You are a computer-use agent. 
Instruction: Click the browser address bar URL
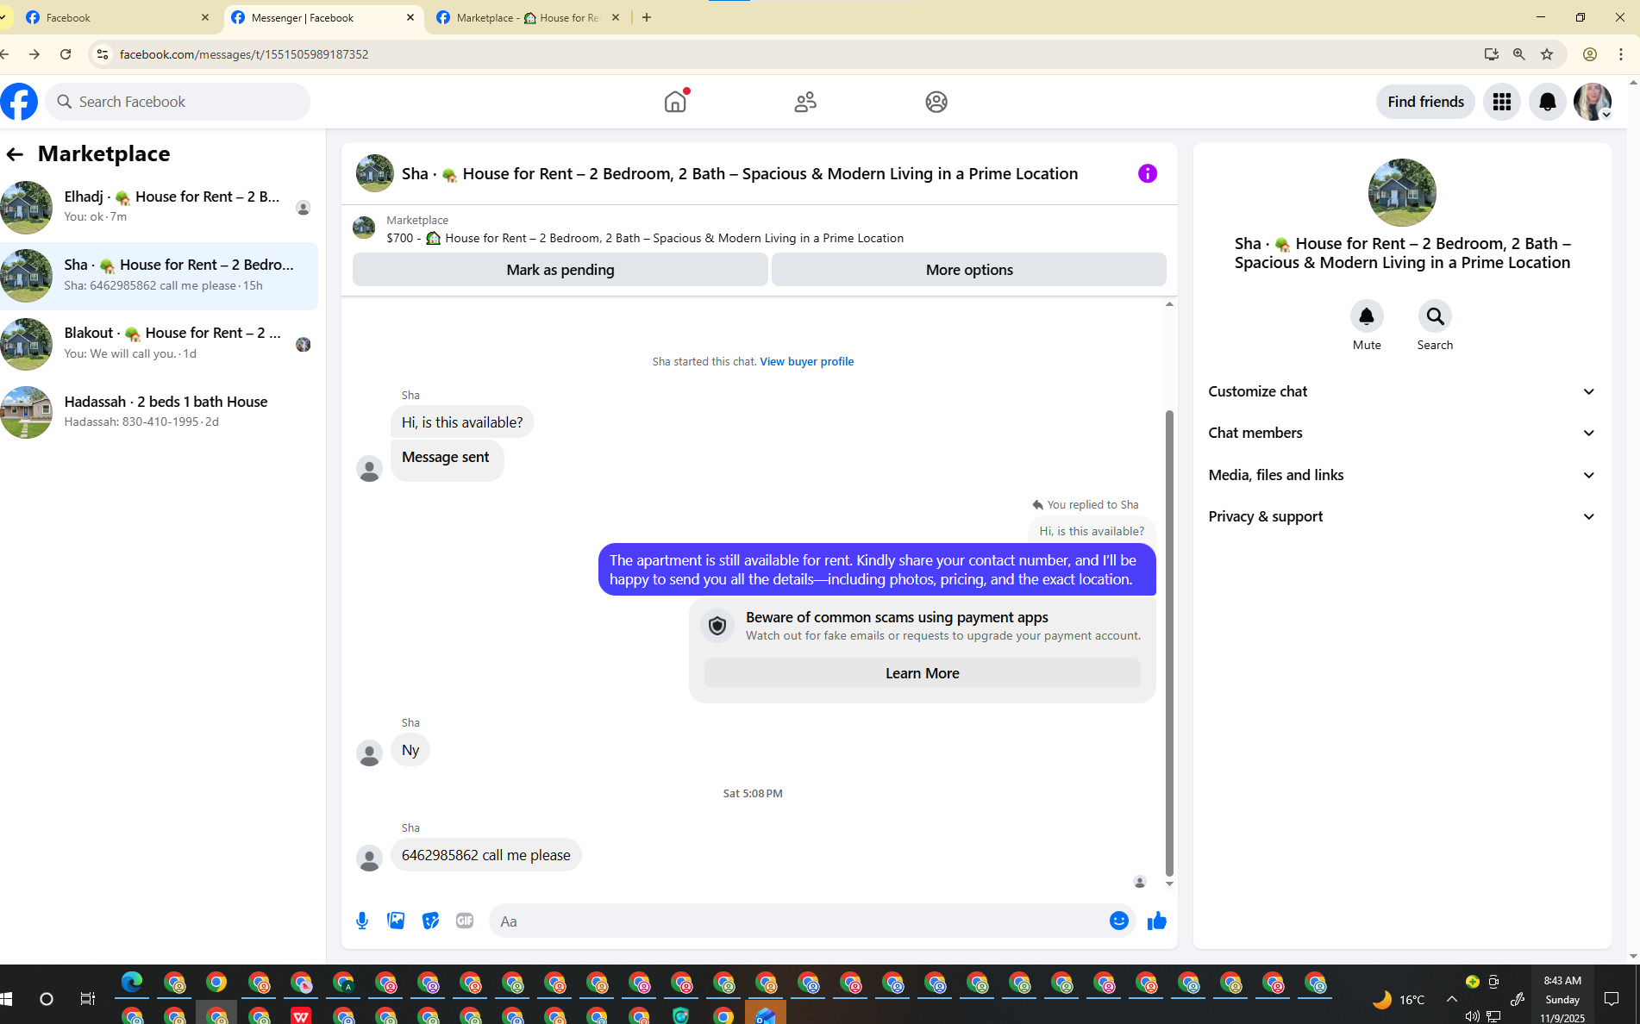pos(244,54)
